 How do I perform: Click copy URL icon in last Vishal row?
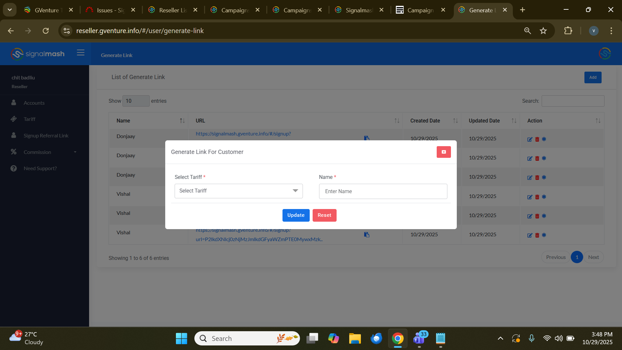[366, 235]
